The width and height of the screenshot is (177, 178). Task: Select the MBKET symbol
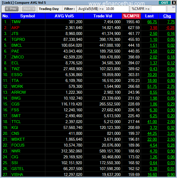(x=18, y=140)
